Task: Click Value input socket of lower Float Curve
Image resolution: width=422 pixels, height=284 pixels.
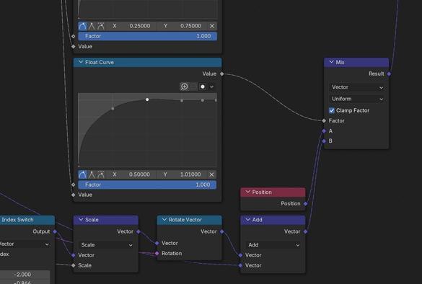Action: tap(74, 195)
